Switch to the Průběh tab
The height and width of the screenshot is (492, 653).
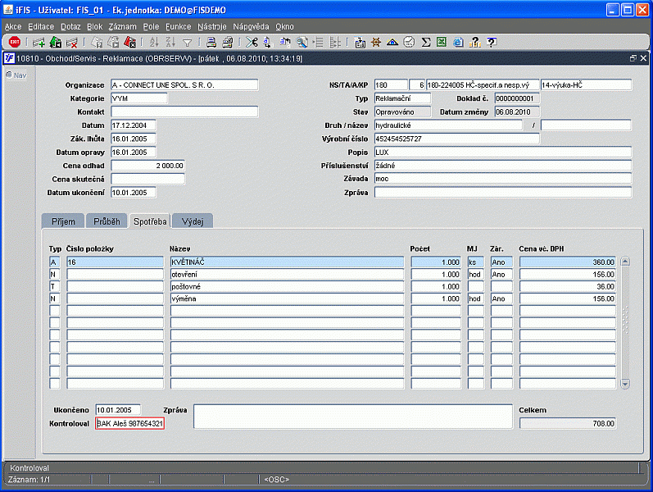pyautogui.click(x=107, y=221)
